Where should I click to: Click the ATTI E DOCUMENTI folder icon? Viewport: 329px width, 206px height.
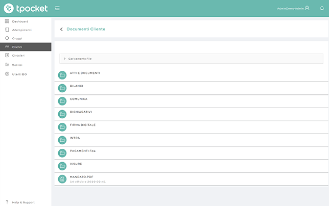click(x=62, y=75)
